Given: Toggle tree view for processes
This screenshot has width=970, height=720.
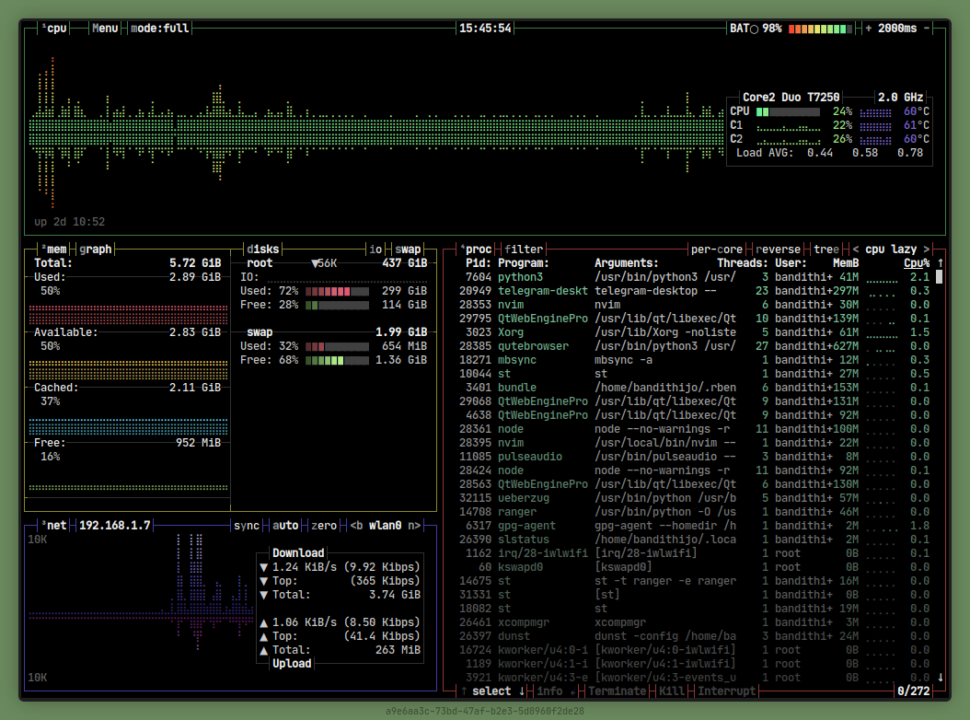Looking at the screenshot, I should 826,250.
